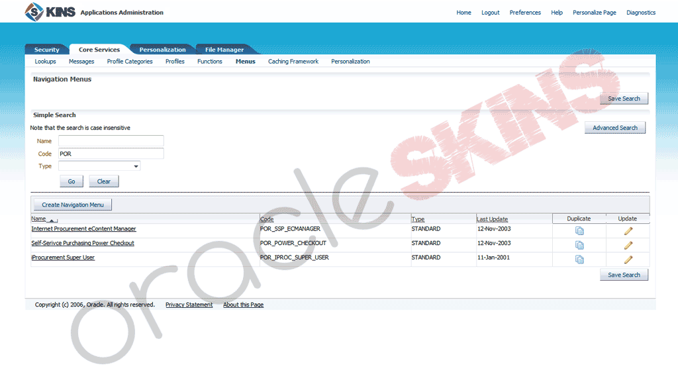Image resolution: width=678 pixels, height=384 pixels.
Task: Edit the iProcurement Super User menu
Action: (628, 260)
